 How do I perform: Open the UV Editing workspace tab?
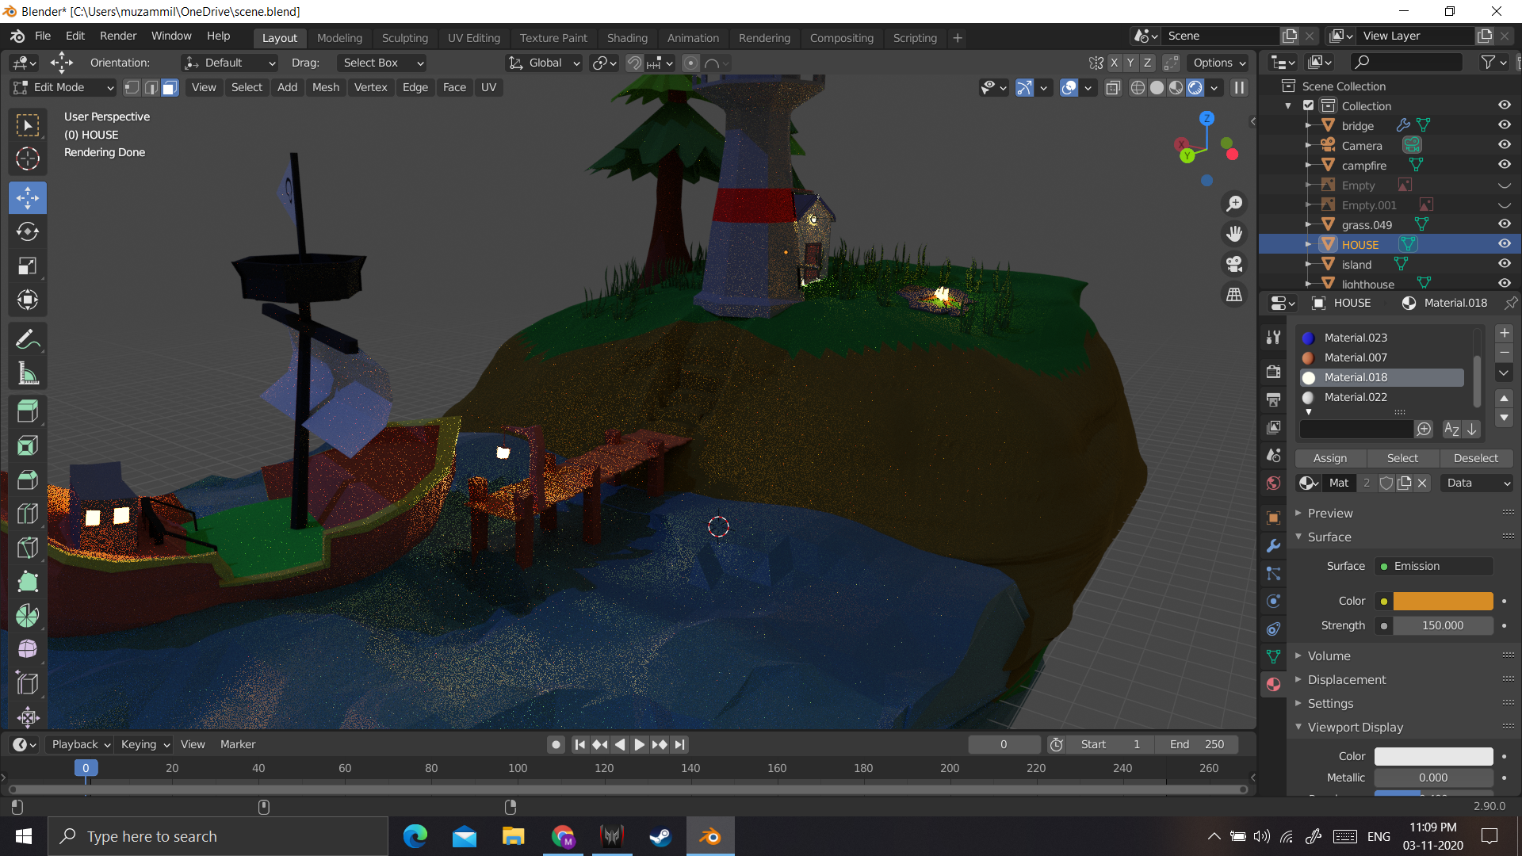pyautogui.click(x=473, y=37)
